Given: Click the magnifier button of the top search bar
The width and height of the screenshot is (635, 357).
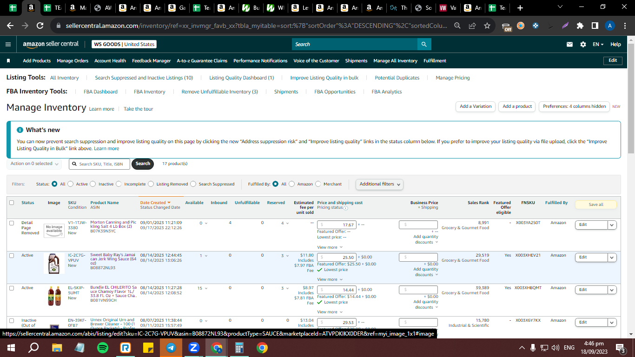Looking at the screenshot, I should click(424, 44).
